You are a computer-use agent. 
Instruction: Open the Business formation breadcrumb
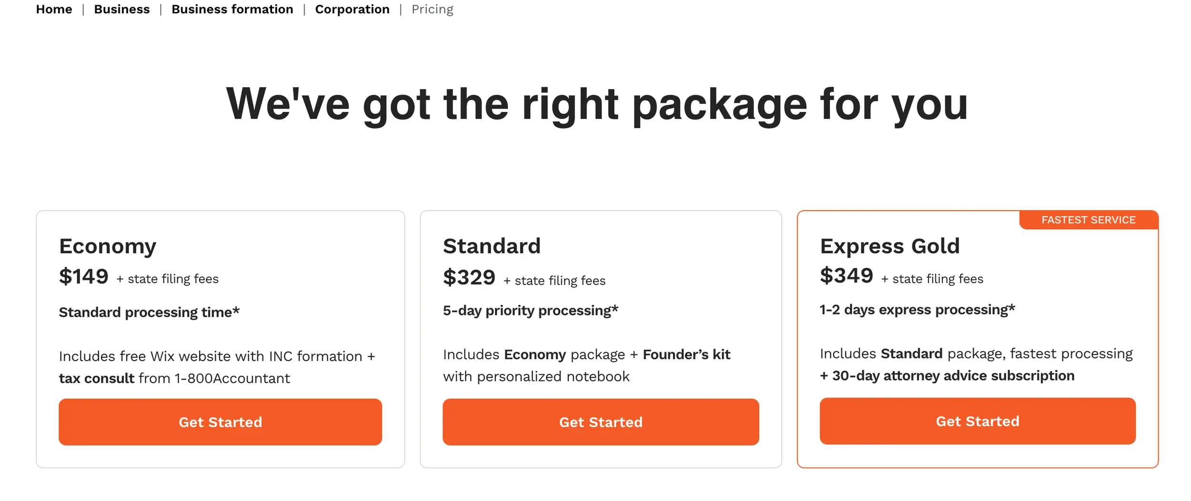[x=232, y=10]
